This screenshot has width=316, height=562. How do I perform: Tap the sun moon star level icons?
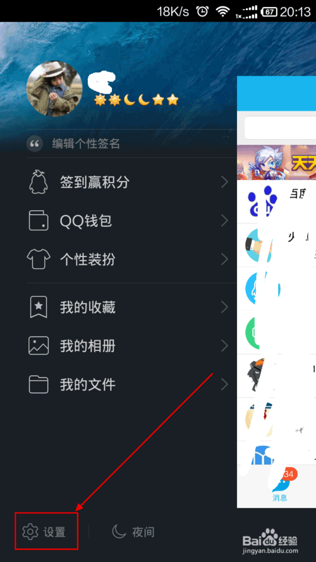pos(136,100)
